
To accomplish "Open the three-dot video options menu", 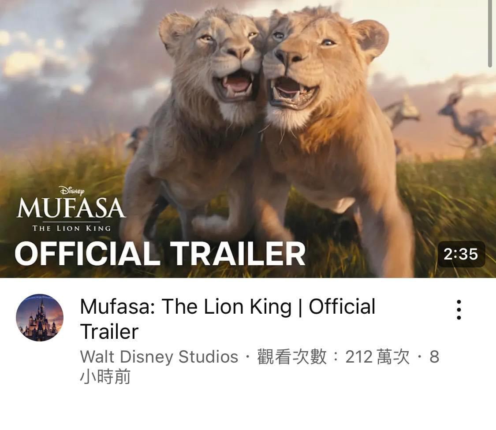I will (459, 310).
